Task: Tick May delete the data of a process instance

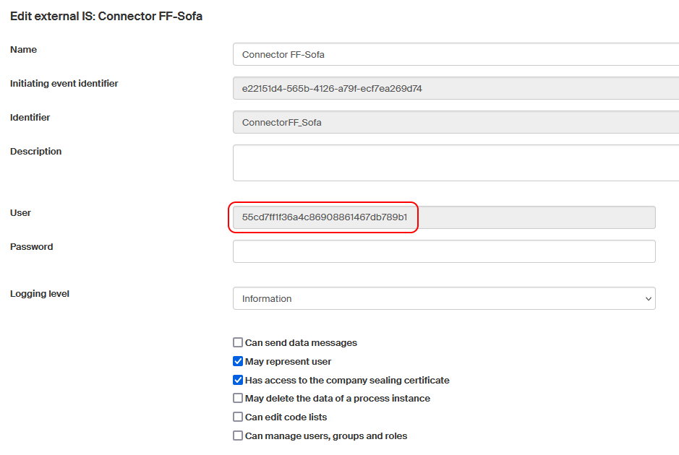Action: point(238,398)
